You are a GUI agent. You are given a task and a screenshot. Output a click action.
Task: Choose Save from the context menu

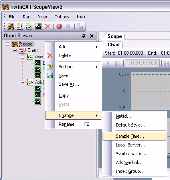[x=73, y=75]
